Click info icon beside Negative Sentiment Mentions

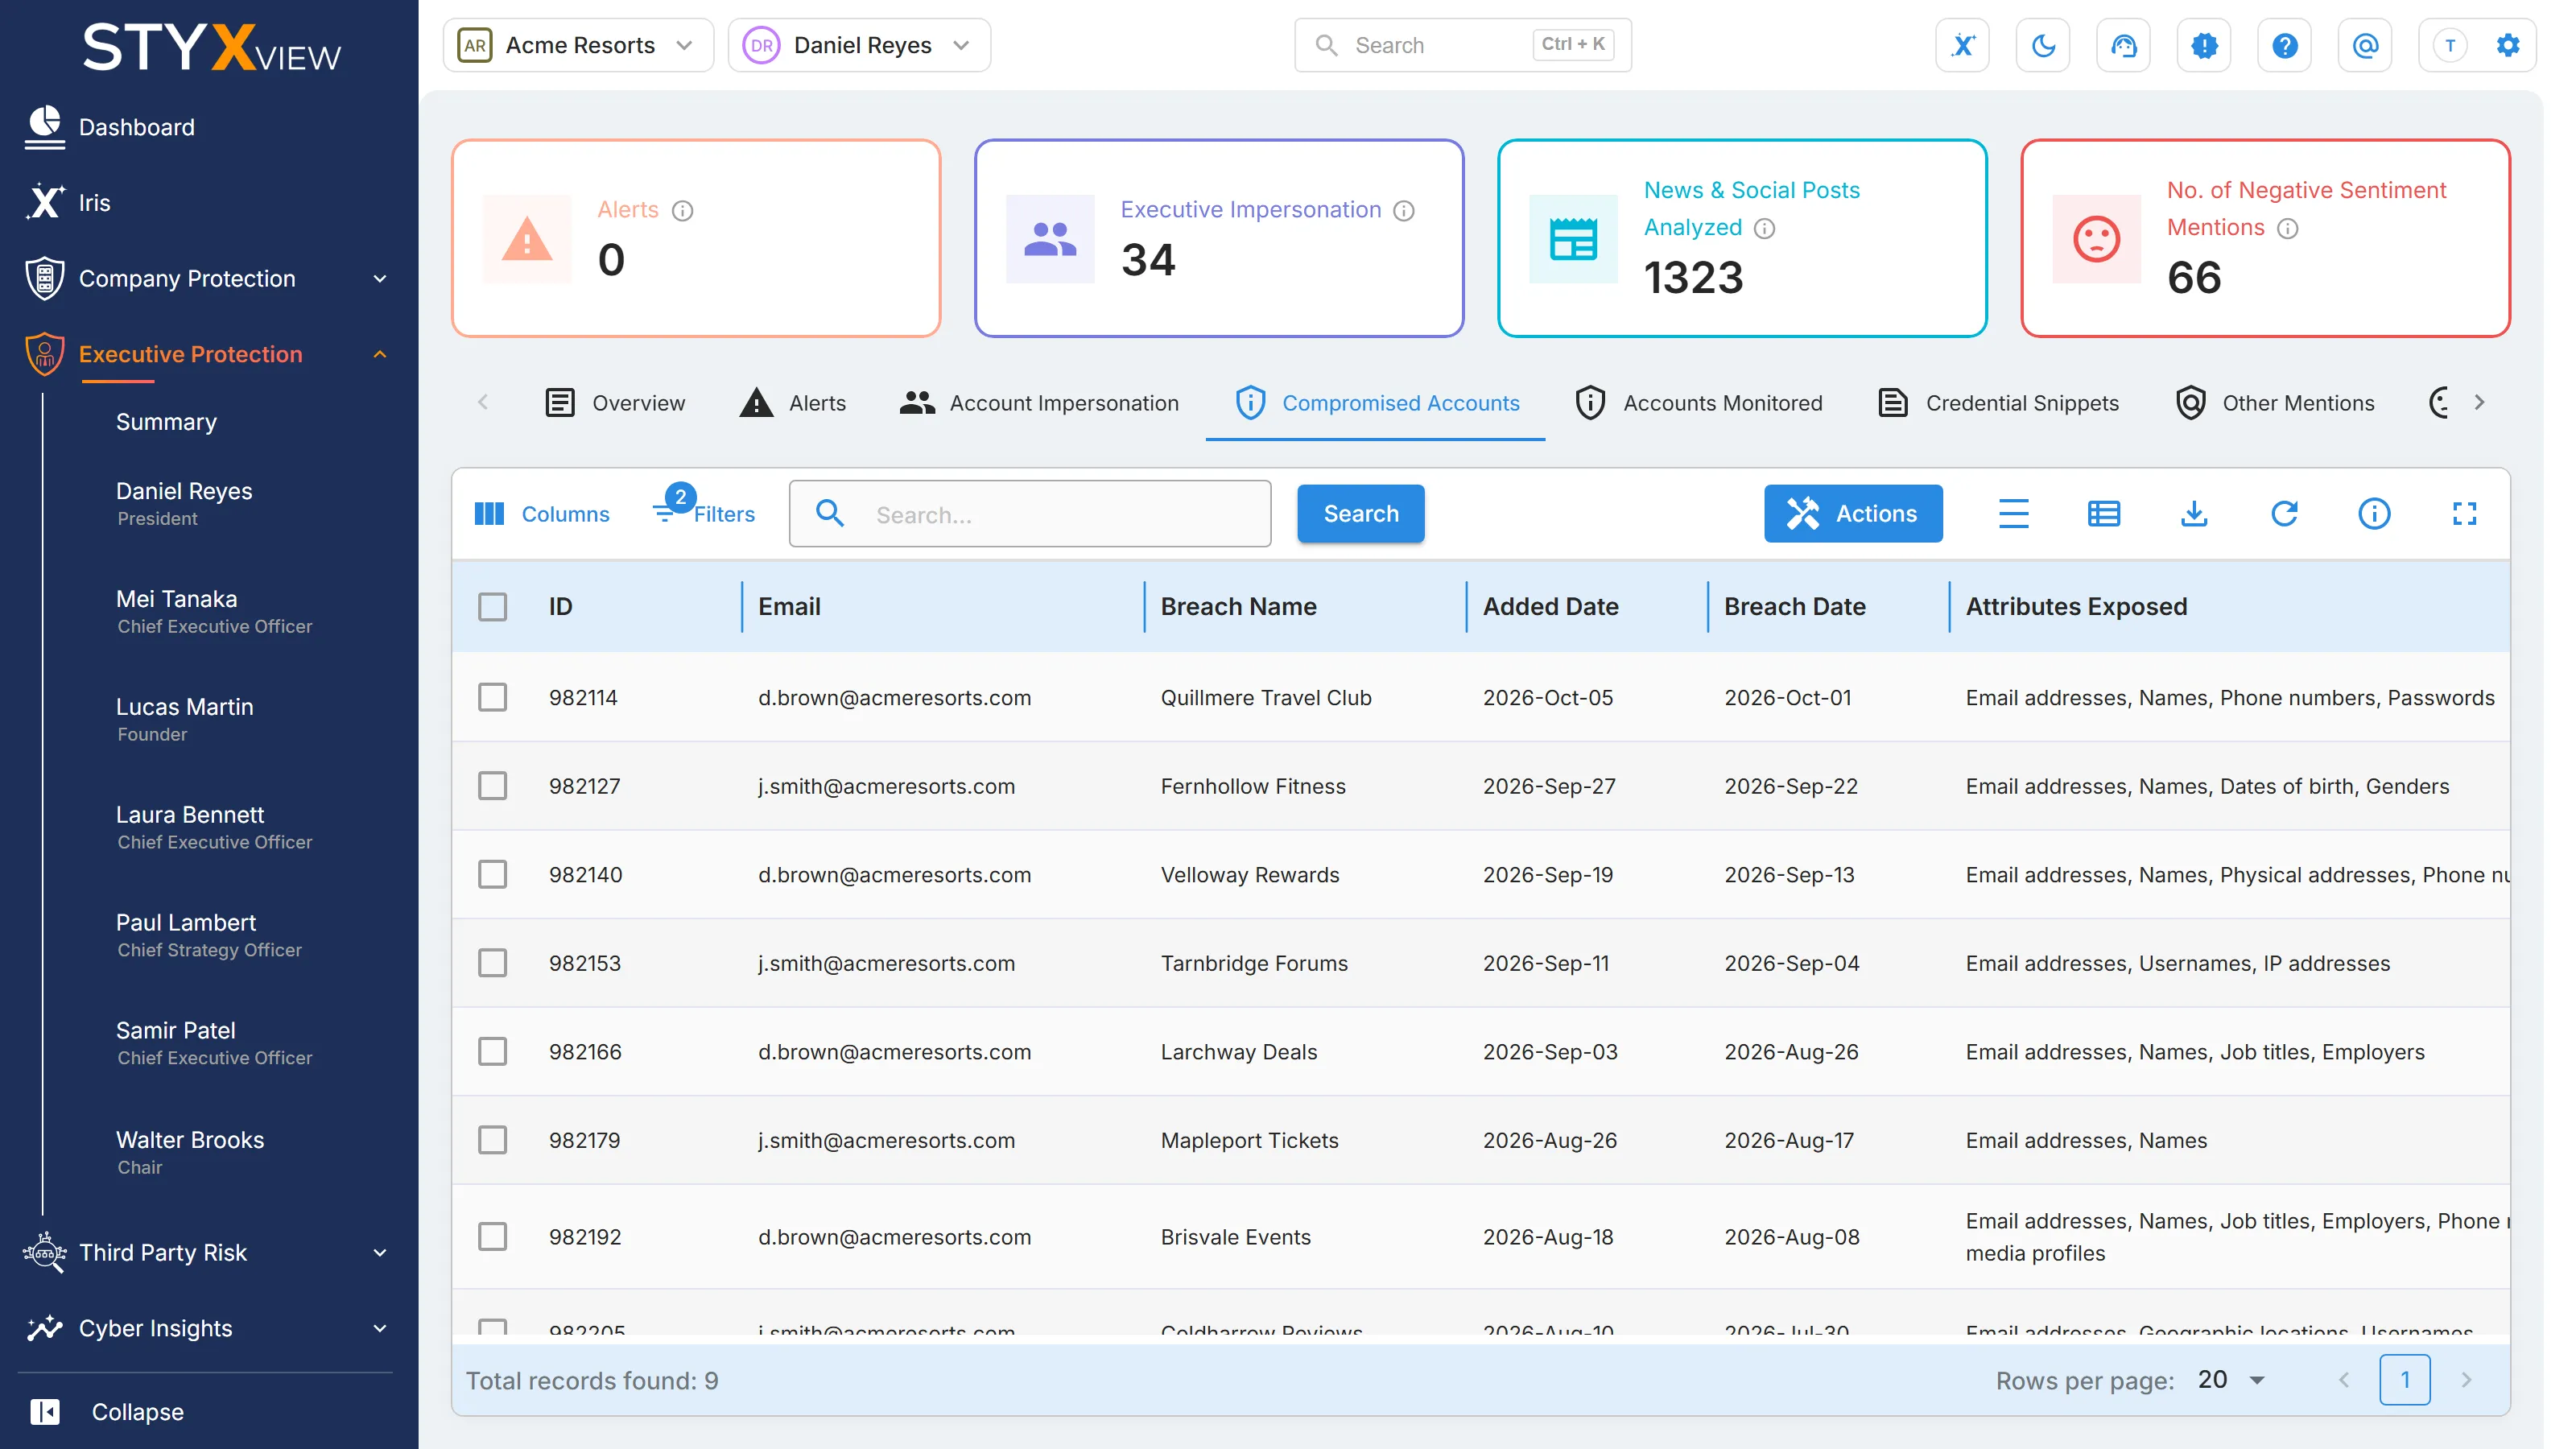2288,228
